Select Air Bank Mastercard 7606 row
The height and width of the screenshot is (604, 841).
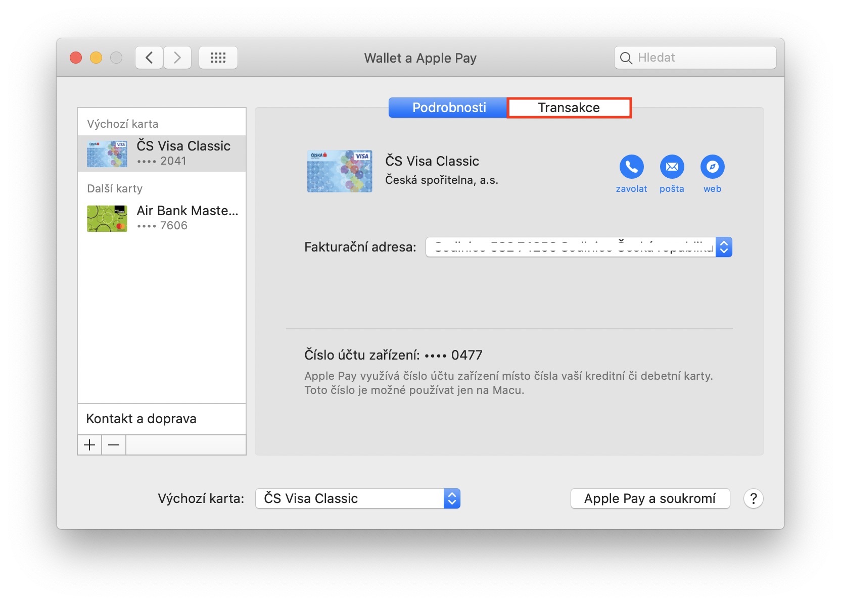click(x=162, y=218)
